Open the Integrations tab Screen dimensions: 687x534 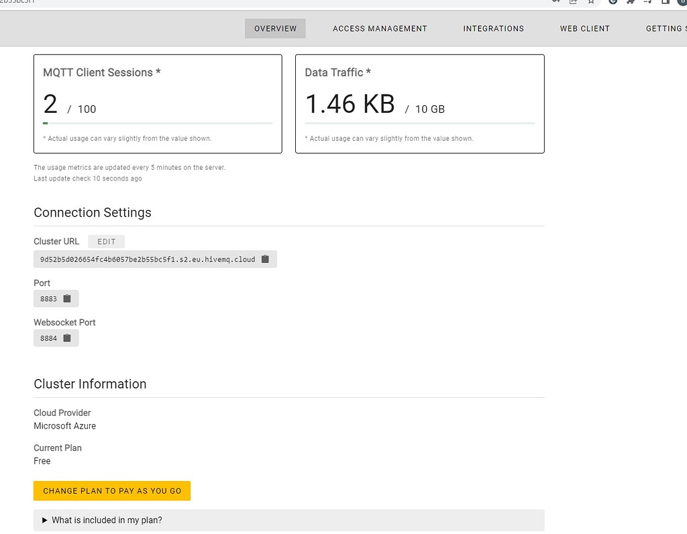493,28
